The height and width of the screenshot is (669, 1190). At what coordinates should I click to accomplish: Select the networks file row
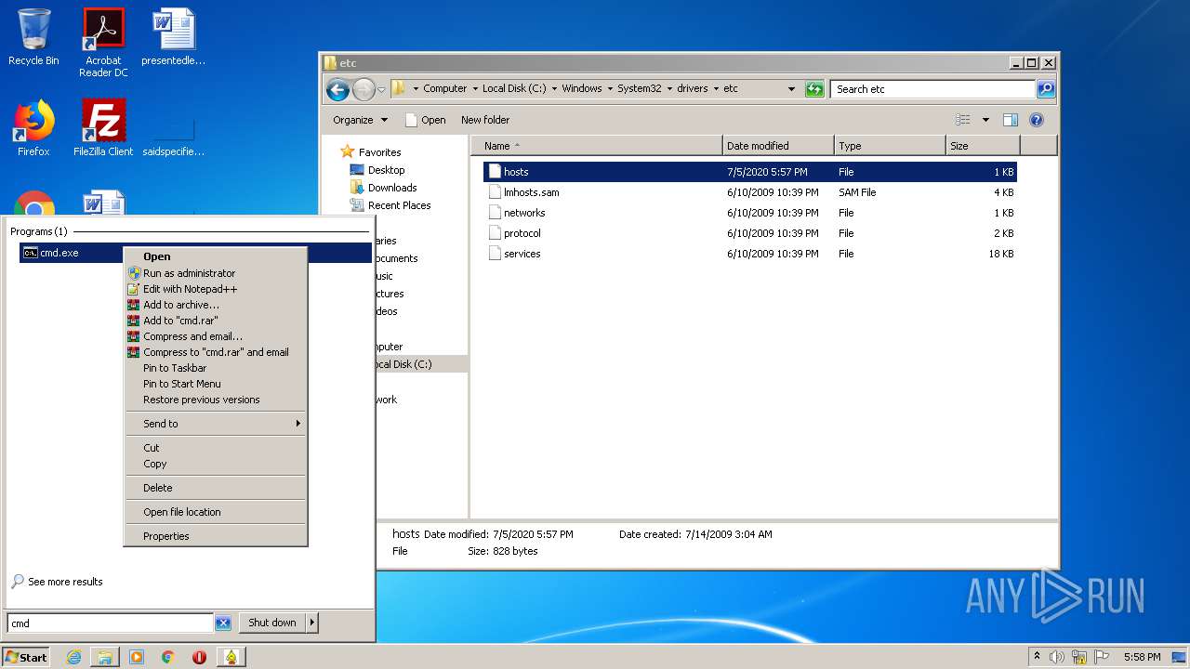750,213
